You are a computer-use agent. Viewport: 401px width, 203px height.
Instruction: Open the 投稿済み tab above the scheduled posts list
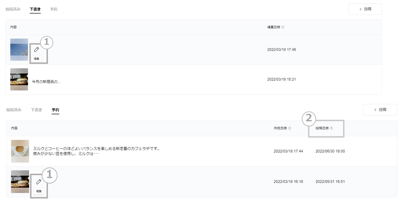pos(14,110)
